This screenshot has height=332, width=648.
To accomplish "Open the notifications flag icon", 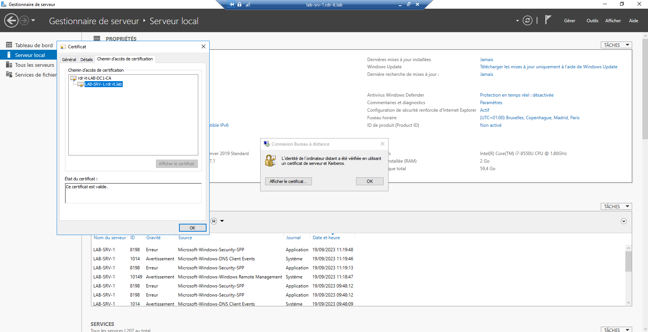I will point(548,20).
